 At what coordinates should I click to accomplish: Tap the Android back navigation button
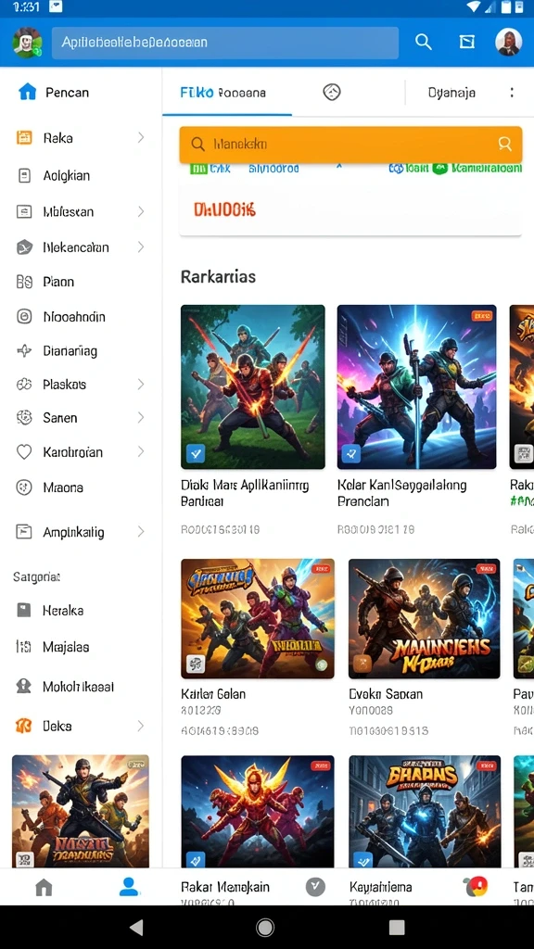pos(136,927)
